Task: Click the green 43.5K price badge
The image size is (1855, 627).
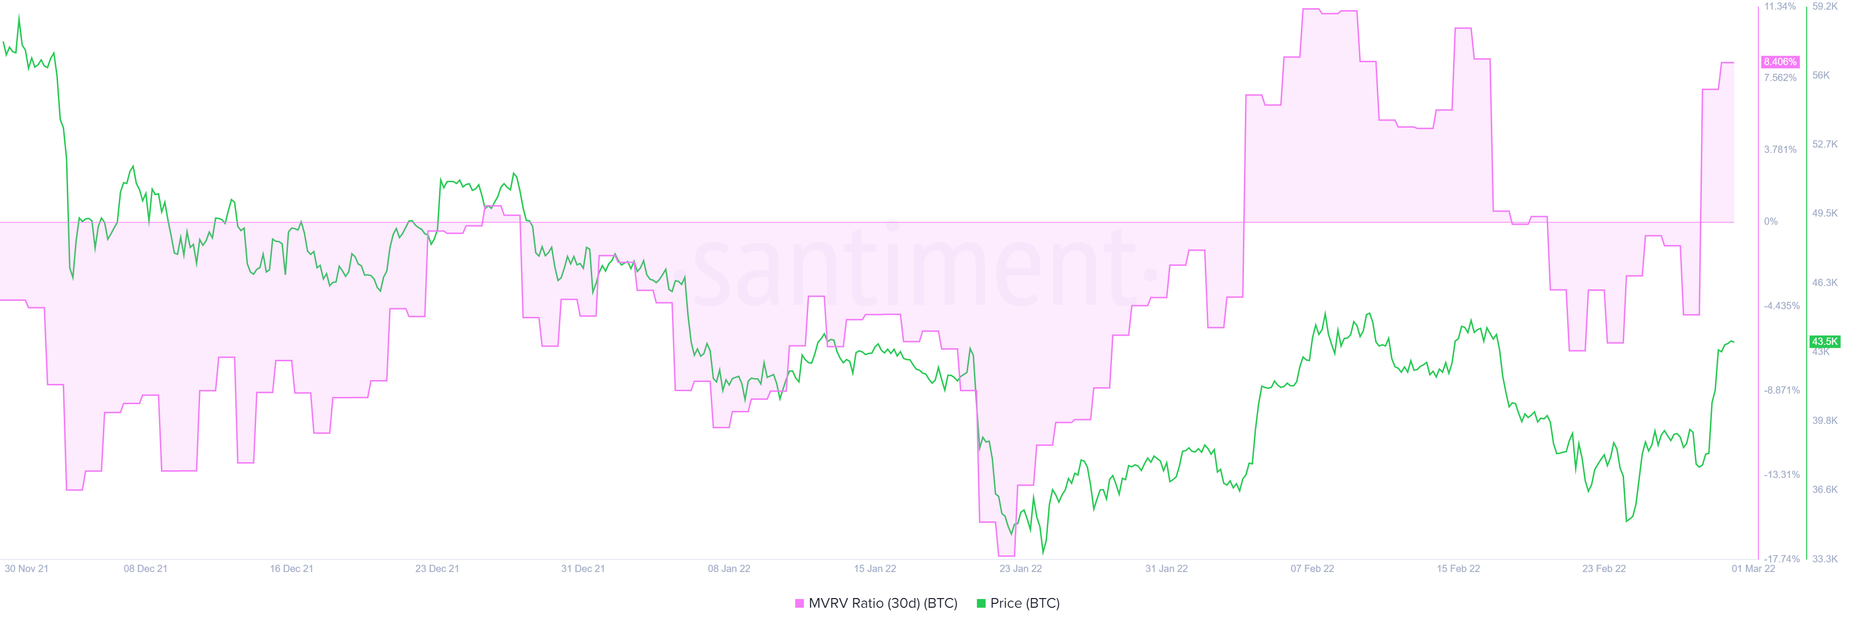Action: click(x=1825, y=341)
